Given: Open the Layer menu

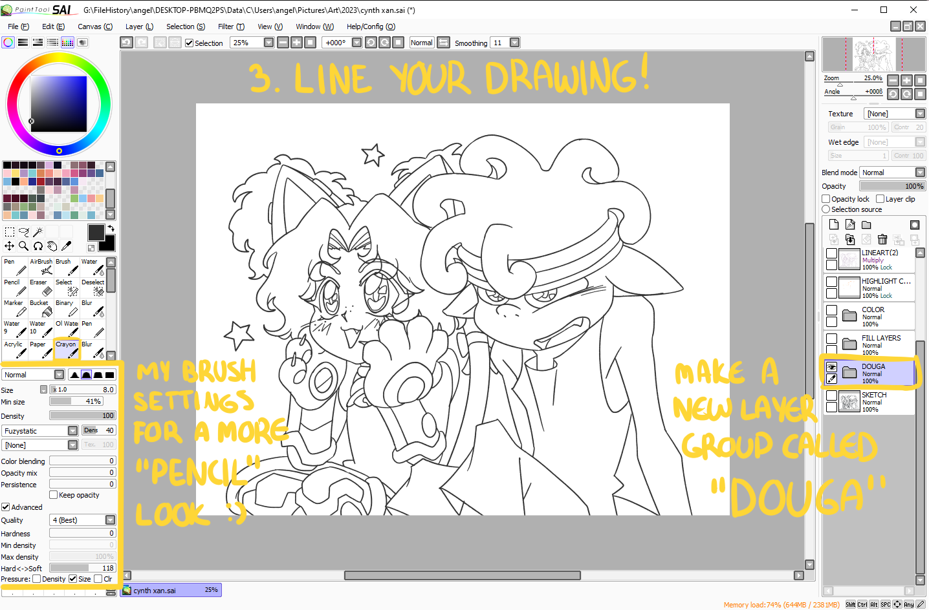Looking at the screenshot, I should [x=139, y=26].
